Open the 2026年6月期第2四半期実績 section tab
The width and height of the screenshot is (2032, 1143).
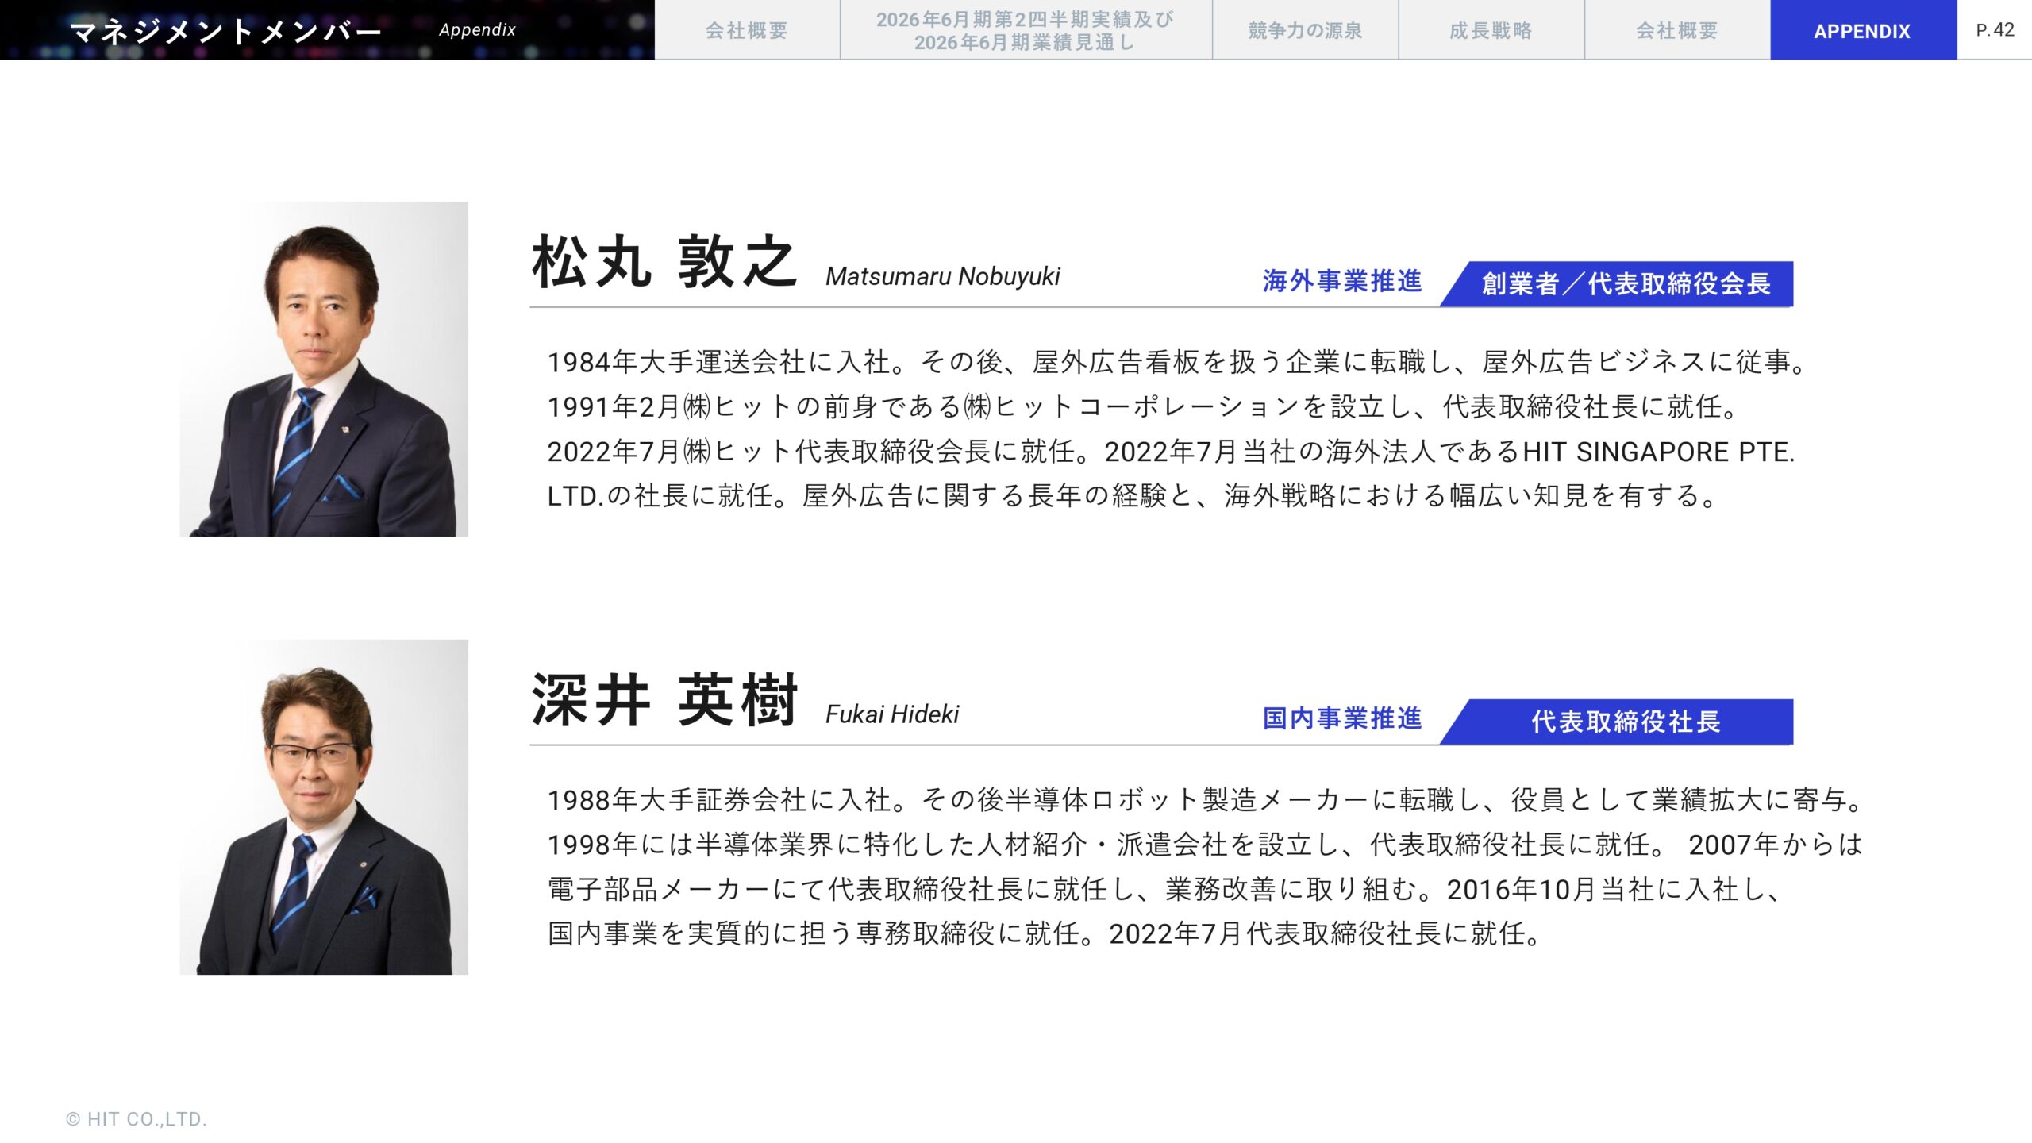point(1026,30)
